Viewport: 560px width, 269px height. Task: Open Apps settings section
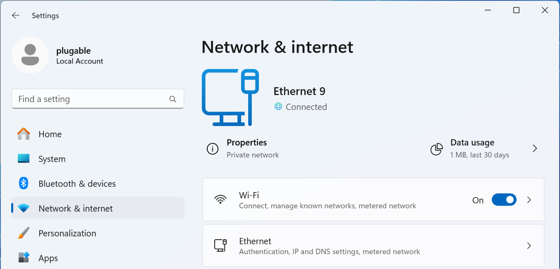pyautogui.click(x=48, y=258)
